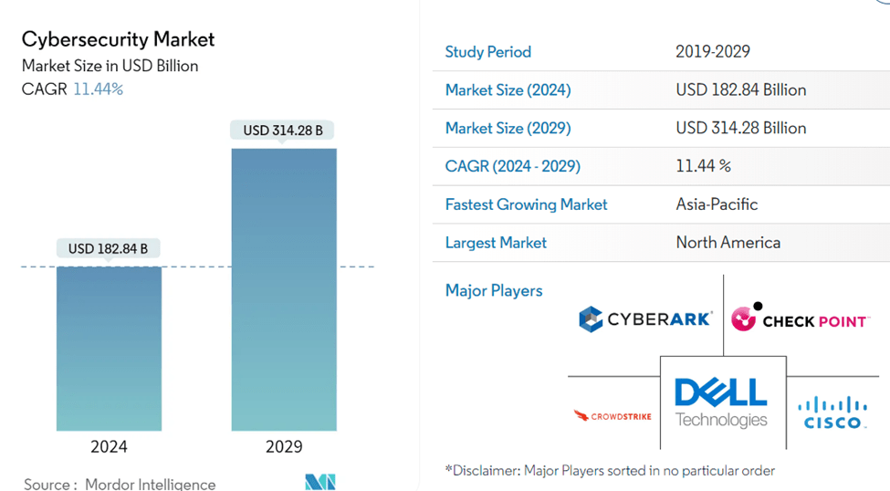Click the 11.44% CAGR value under title
890x491 pixels.
coord(98,89)
